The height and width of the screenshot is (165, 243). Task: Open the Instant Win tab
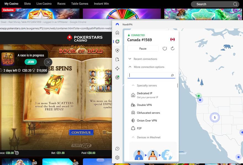101,4
